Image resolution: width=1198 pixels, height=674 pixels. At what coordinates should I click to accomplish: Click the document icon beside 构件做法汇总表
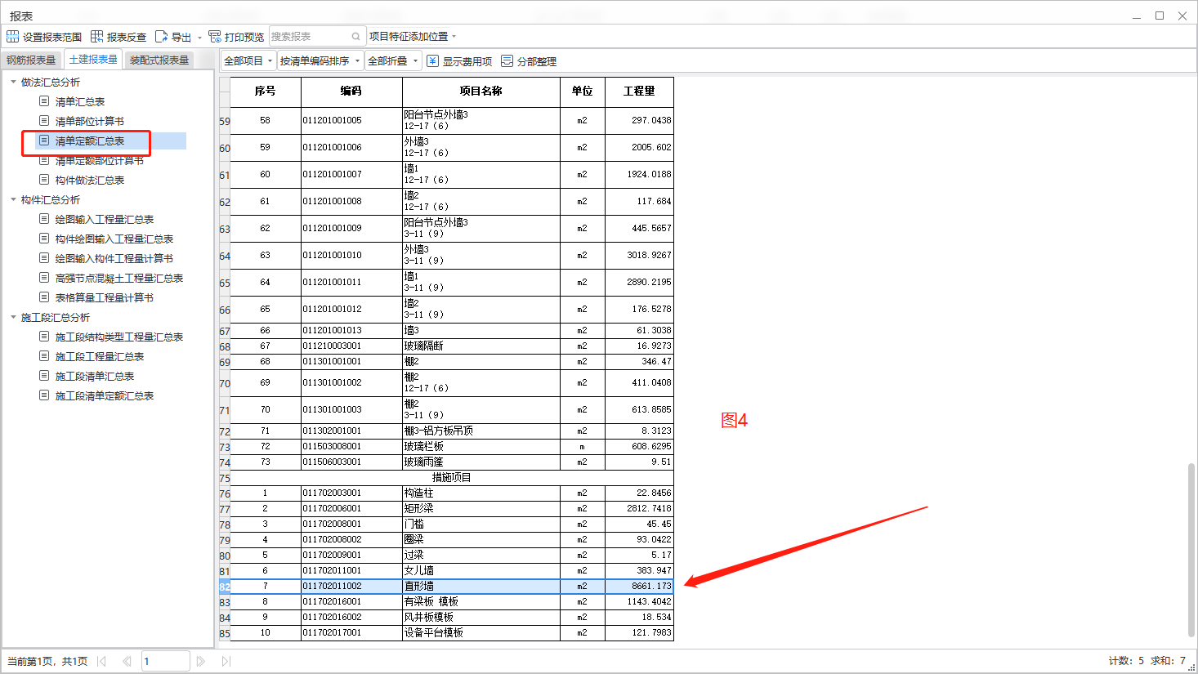[x=44, y=180]
